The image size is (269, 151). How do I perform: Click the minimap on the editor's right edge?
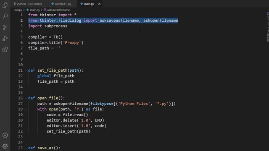pyautogui.click(x=268, y=27)
